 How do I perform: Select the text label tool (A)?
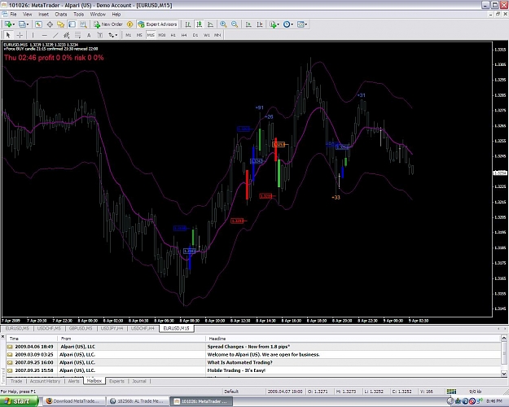(x=89, y=35)
